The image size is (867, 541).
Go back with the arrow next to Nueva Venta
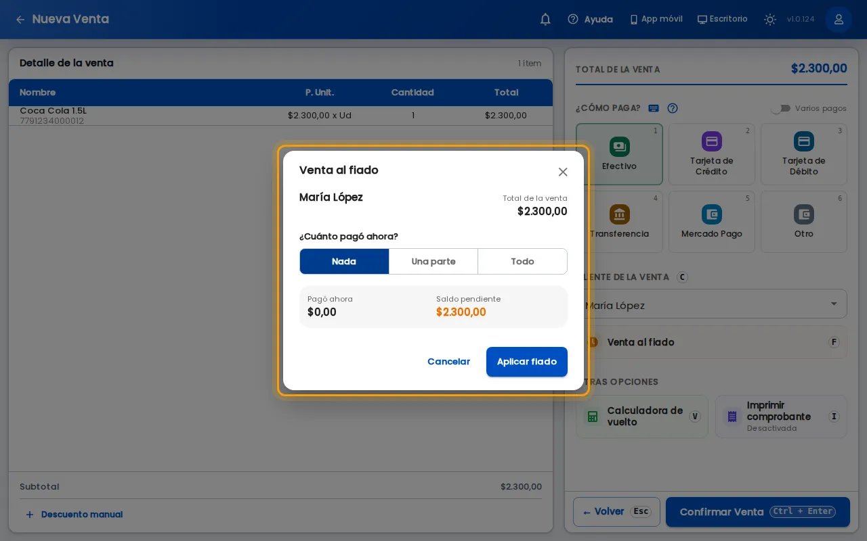pyautogui.click(x=20, y=20)
